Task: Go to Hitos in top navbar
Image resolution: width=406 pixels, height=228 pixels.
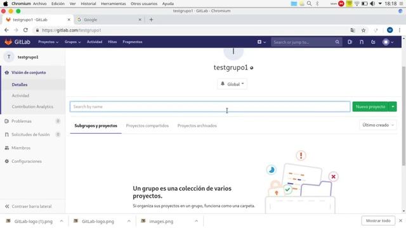Action: click(112, 42)
